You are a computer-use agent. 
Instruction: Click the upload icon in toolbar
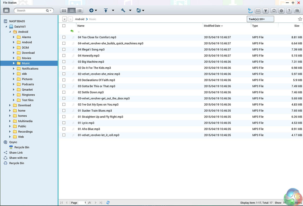pos(106,11)
